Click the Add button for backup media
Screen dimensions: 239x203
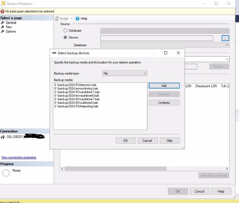coord(164,86)
